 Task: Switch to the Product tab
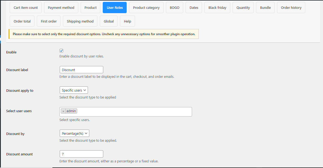pyautogui.click(x=90, y=8)
